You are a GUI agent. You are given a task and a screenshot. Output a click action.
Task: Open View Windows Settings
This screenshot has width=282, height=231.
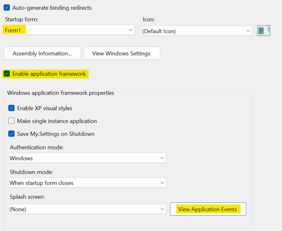[x=121, y=53]
